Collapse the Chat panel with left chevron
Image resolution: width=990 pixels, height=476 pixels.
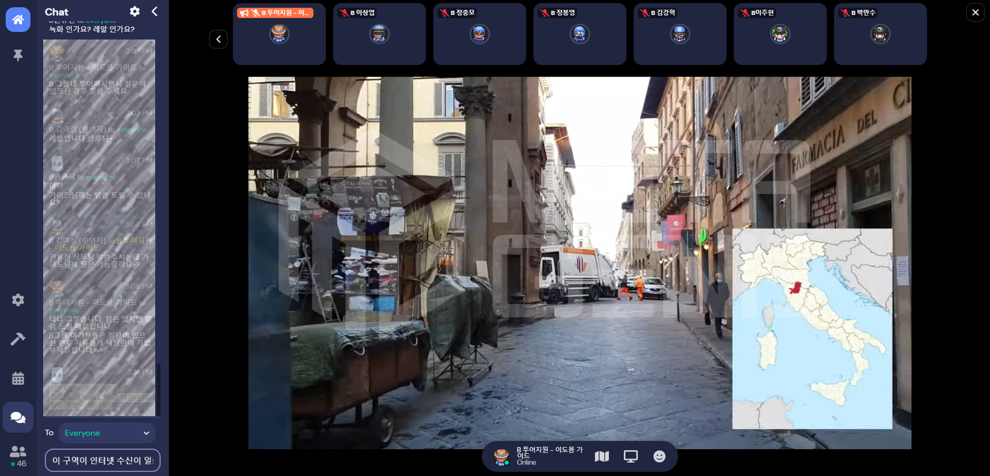(x=155, y=11)
